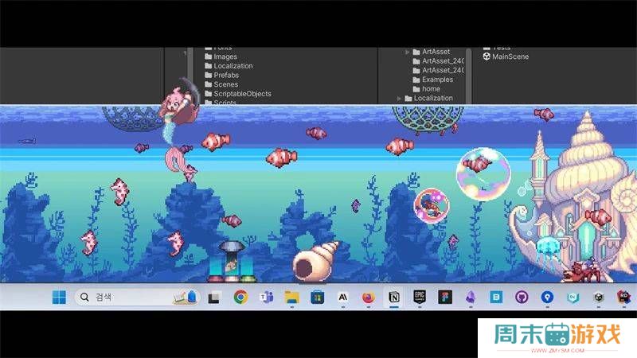Switch to Notion in the taskbar
The image size is (637, 358).
(x=393, y=298)
